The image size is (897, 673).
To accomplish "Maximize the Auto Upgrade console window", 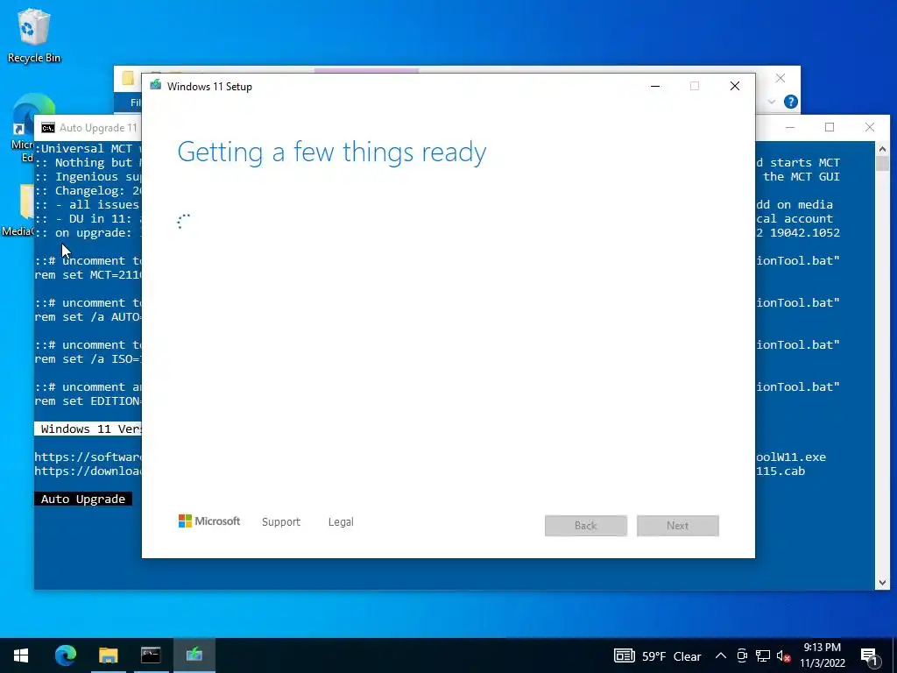I will point(830,127).
